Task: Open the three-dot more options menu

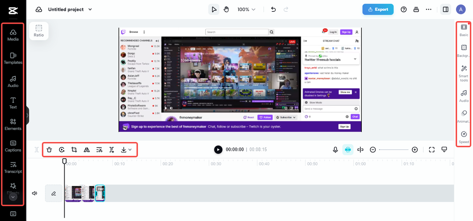Action: click(429, 9)
